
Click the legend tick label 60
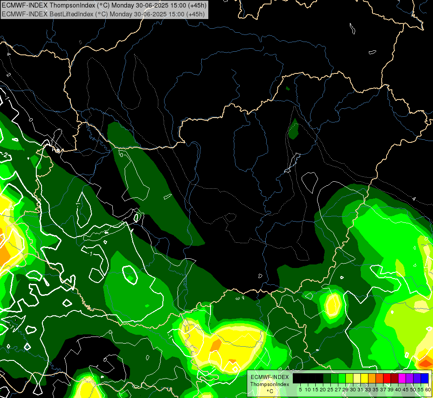(428, 390)
